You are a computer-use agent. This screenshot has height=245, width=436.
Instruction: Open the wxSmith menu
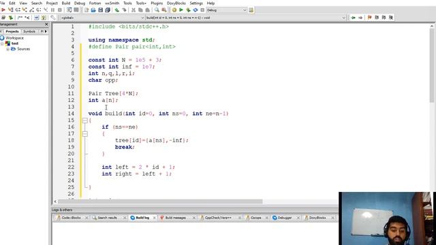click(112, 3)
